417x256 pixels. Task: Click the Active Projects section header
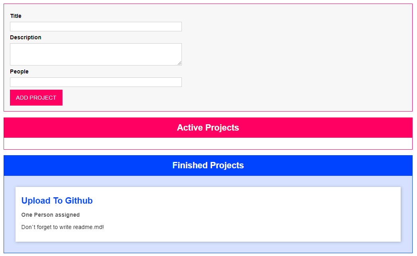tap(208, 127)
